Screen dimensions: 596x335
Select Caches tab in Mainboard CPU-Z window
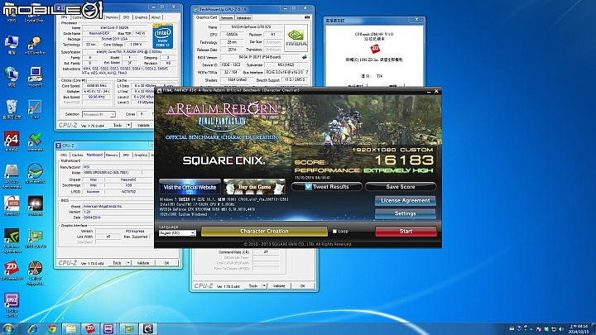point(78,155)
